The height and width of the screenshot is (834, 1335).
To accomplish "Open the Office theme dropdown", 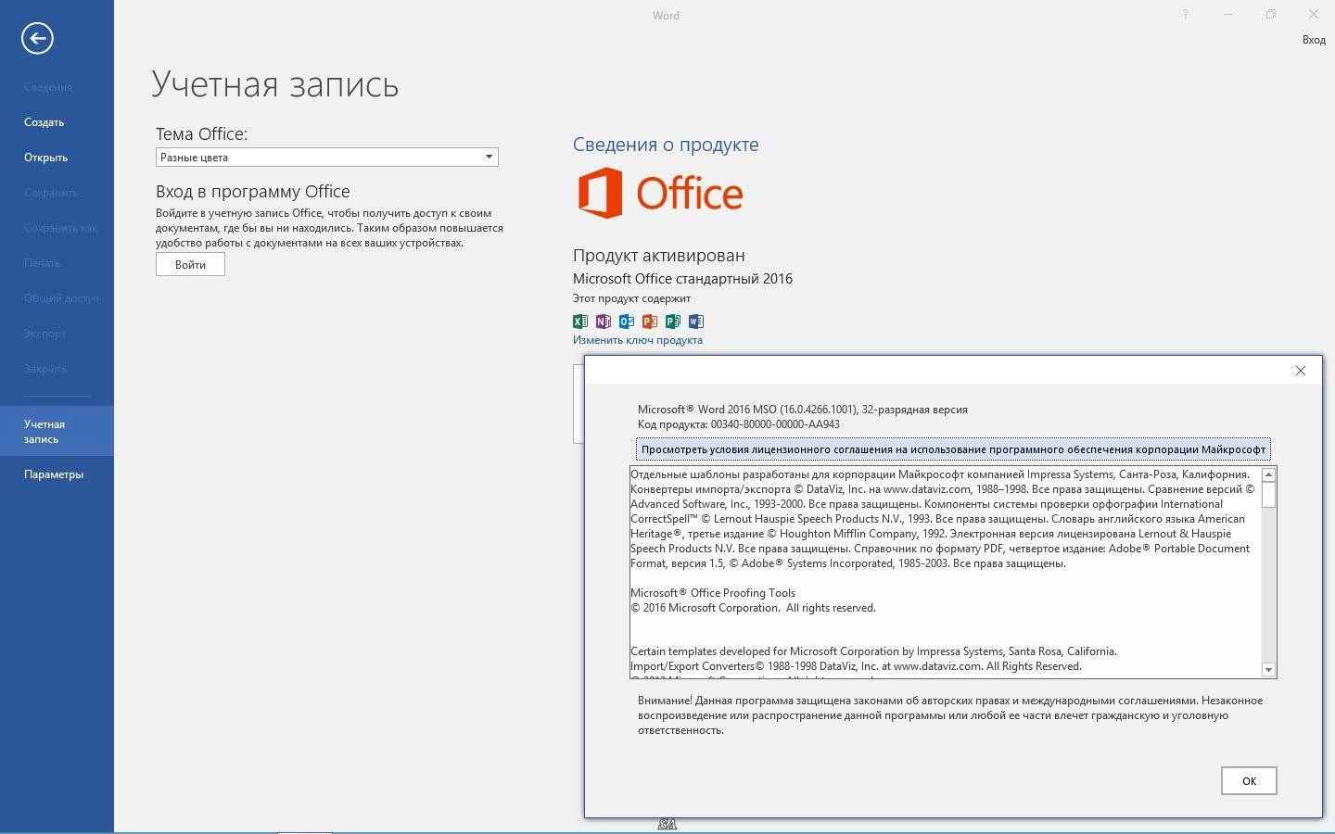I will point(326,158).
